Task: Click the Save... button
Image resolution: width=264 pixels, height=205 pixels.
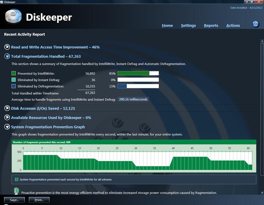Action: tap(14, 200)
